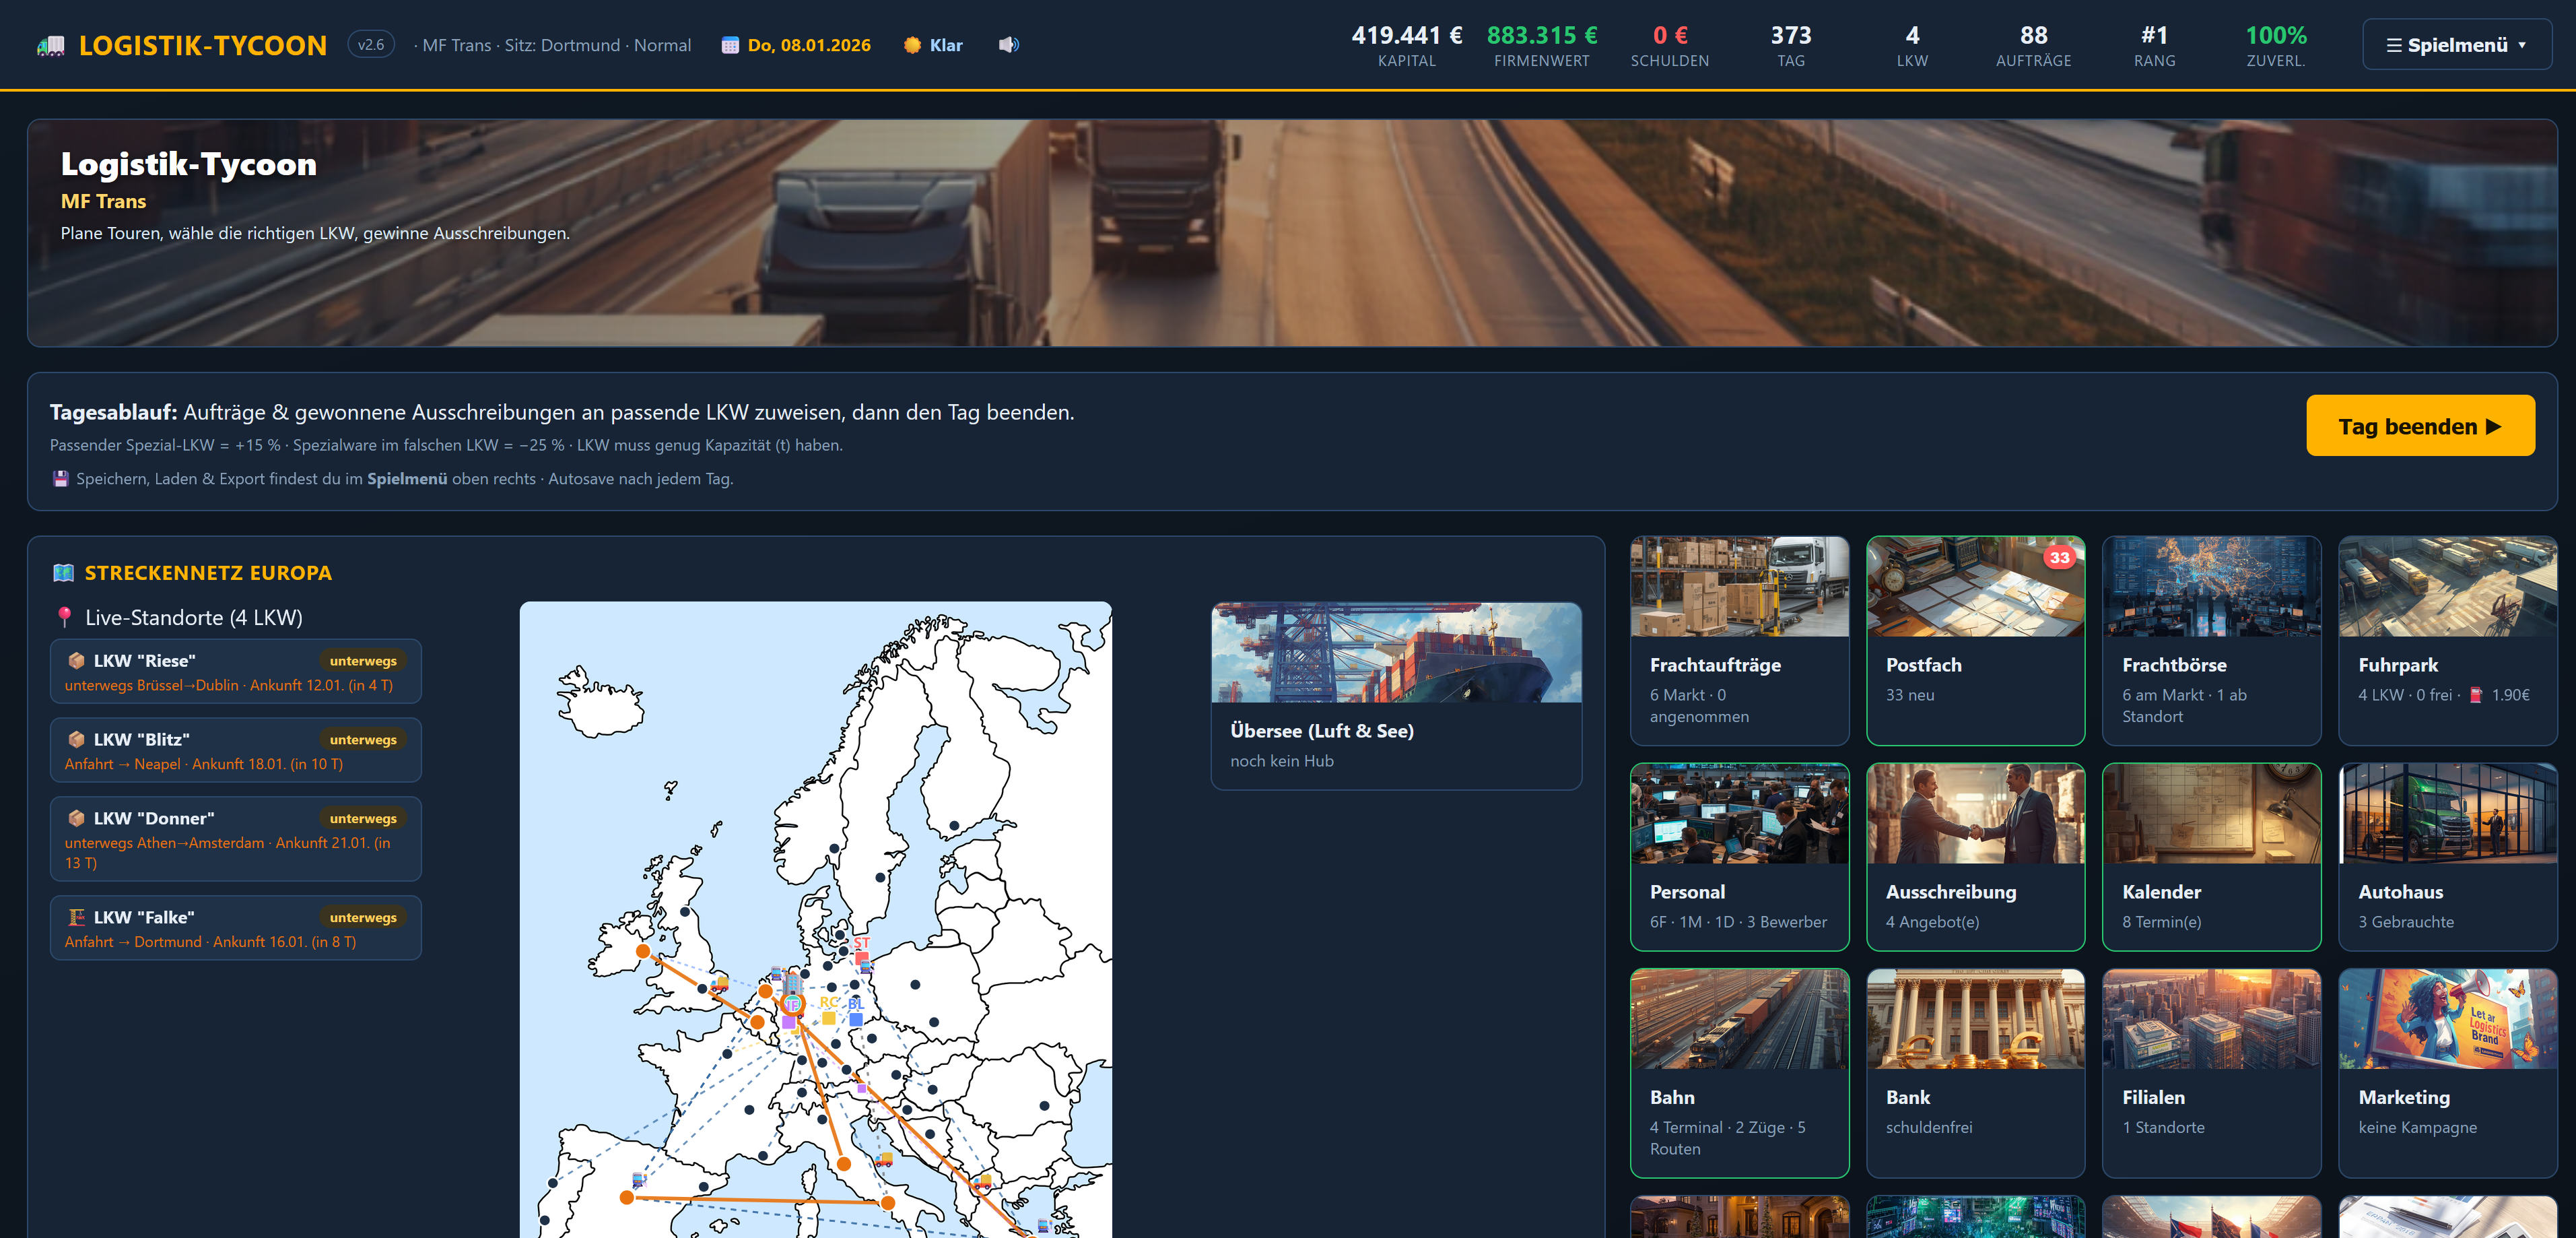Open the Übersee (Luft & See) card
2576x1238 pixels.
click(x=1396, y=695)
